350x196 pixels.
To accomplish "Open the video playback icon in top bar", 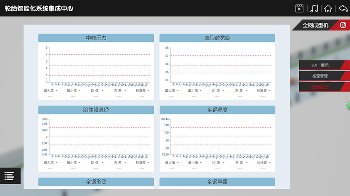I will pyautogui.click(x=299, y=8).
